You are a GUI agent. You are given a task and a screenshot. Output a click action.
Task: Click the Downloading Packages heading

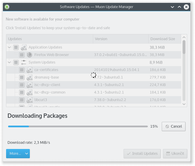37,116
